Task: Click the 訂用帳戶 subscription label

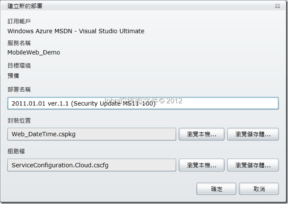Action: (19, 21)
